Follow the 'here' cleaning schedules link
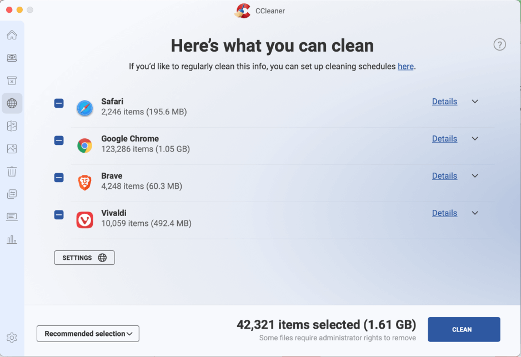Viewport: 521px width, 357px height. point(405,67)
